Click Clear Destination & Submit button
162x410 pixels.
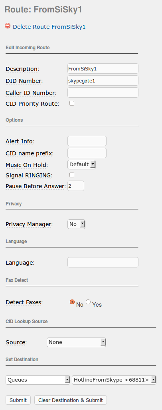tap(71, 400)
